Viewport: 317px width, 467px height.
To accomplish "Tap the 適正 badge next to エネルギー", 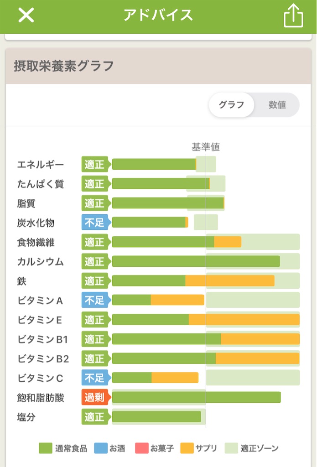I will point(94,164).
